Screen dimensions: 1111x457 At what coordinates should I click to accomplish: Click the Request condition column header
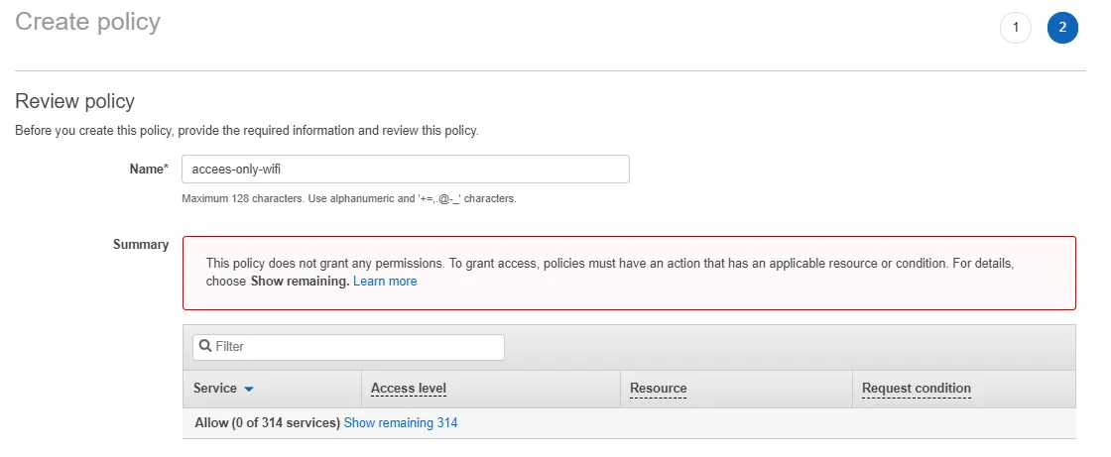(916, 389)
